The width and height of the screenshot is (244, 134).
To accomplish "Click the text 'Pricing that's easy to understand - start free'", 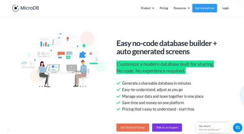I will [158, 109].
